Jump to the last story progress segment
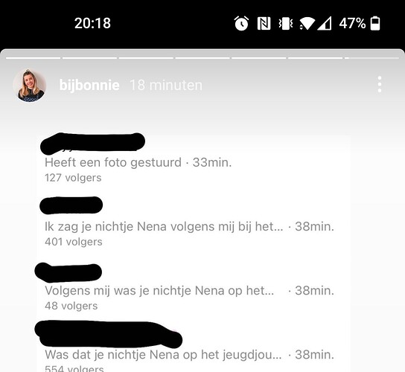 click(x=372, y=58)
